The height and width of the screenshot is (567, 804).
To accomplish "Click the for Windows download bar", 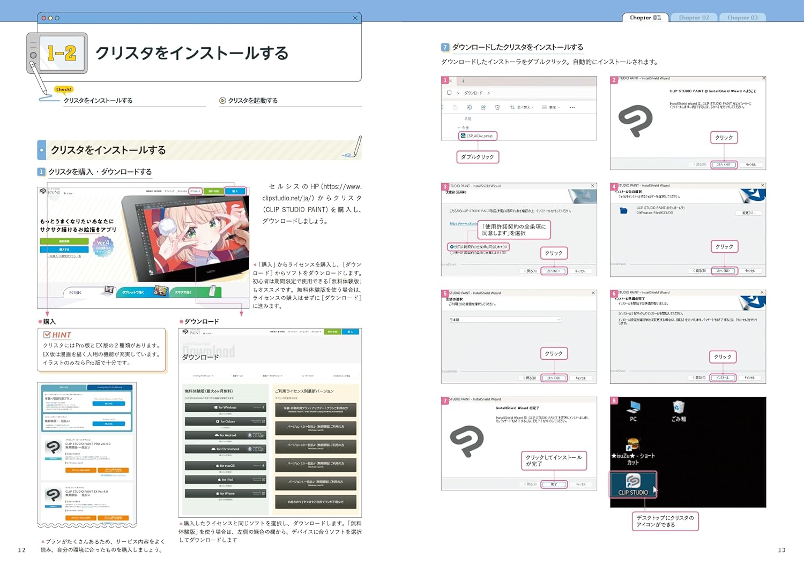I will point(225,407).
